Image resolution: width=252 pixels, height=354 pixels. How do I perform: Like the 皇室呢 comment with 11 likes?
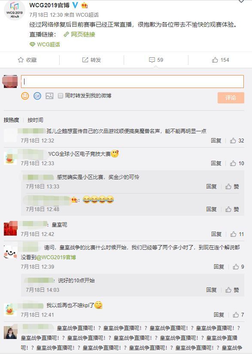(x=237, y=234)
